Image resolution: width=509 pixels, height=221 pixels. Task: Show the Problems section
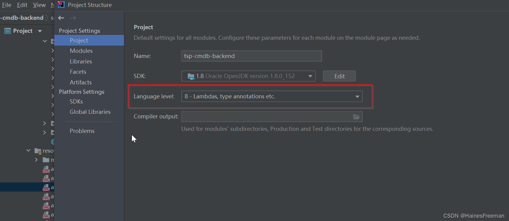coord(82,131)
